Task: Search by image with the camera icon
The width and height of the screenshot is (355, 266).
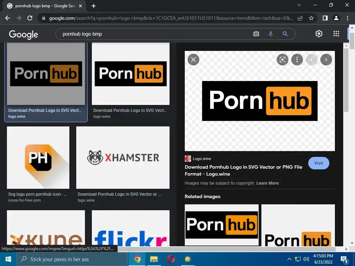Action: coord(256,34)
